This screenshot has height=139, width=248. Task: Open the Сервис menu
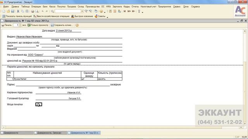(177, 7)
